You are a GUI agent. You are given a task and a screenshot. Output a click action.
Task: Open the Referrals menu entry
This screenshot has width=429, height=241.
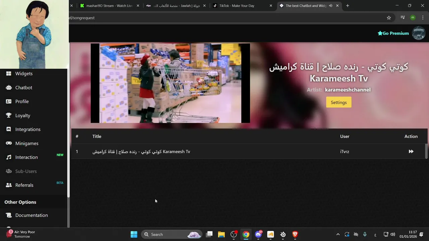[x=24, y=185]
